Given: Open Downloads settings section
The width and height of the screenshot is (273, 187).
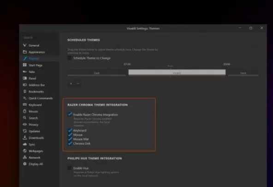Looking at the screenshot, I should pos(36,138).
